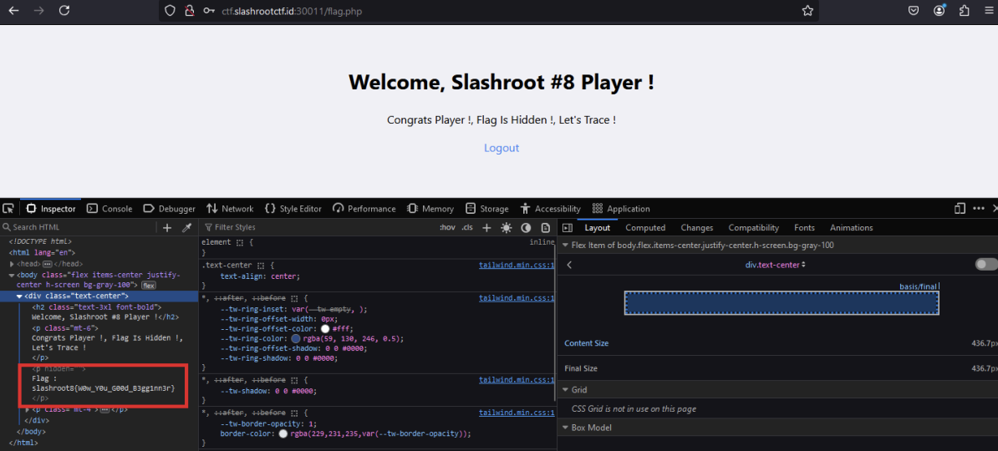Toggle the .cls classes panel
The height and width of the screenshot is (451, 998).
click(467, 228)
